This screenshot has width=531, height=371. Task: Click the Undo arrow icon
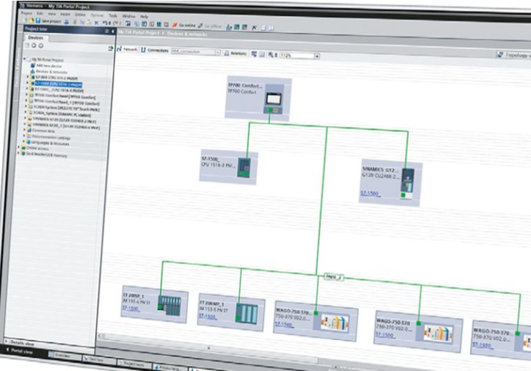tap(105, 23)
